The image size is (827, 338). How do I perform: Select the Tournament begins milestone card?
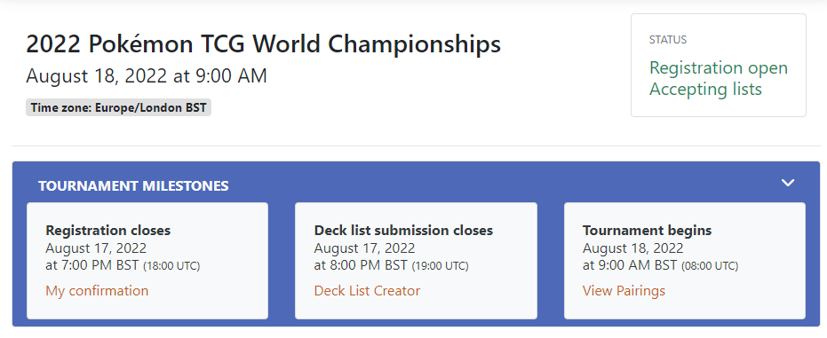685,261
